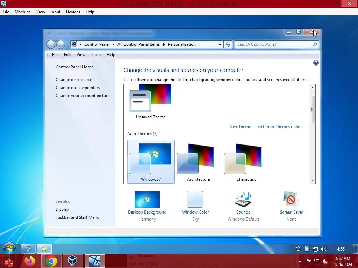
Task: Click the guest taskbar clock 4:56
Action: pyautogui.click(x=341, y=249)
